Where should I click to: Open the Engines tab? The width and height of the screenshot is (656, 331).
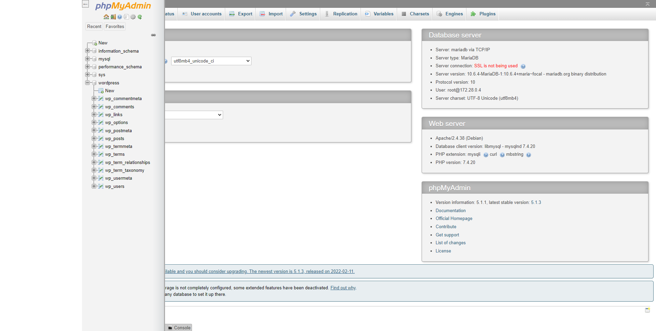pyautogui.click(x=450, y=14)
